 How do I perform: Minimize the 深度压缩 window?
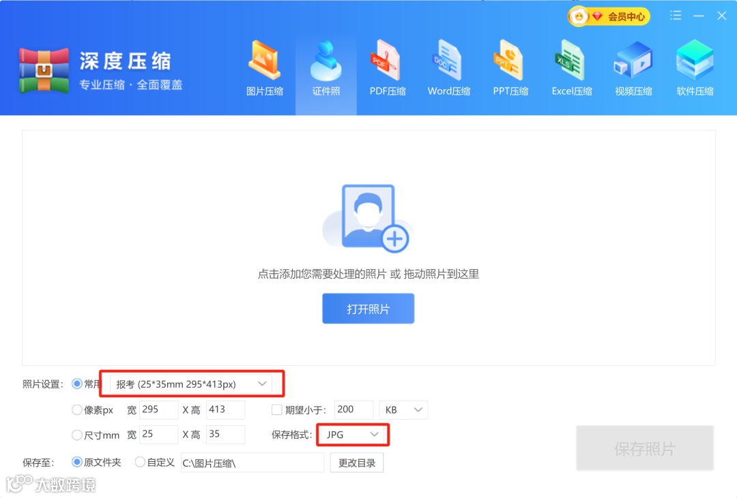coord(699,16)
